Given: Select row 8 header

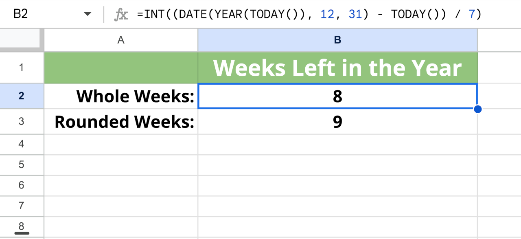Looking at the screenshot, I should [21, 226].
